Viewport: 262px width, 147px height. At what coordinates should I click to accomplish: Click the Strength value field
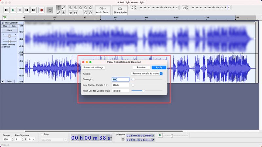pyautogui.click(x=121, y=79)
